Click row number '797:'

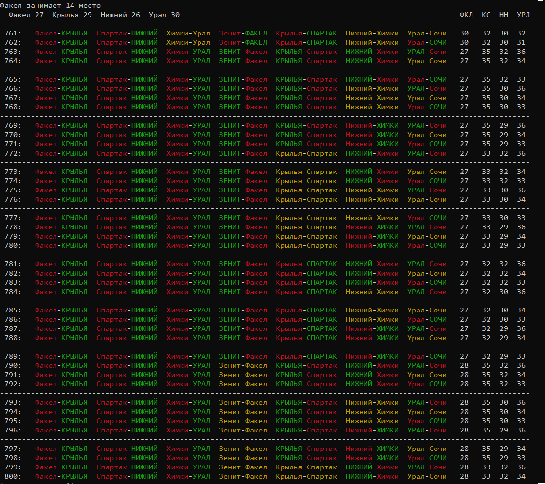pyautogui.click(x=13, y=449)
